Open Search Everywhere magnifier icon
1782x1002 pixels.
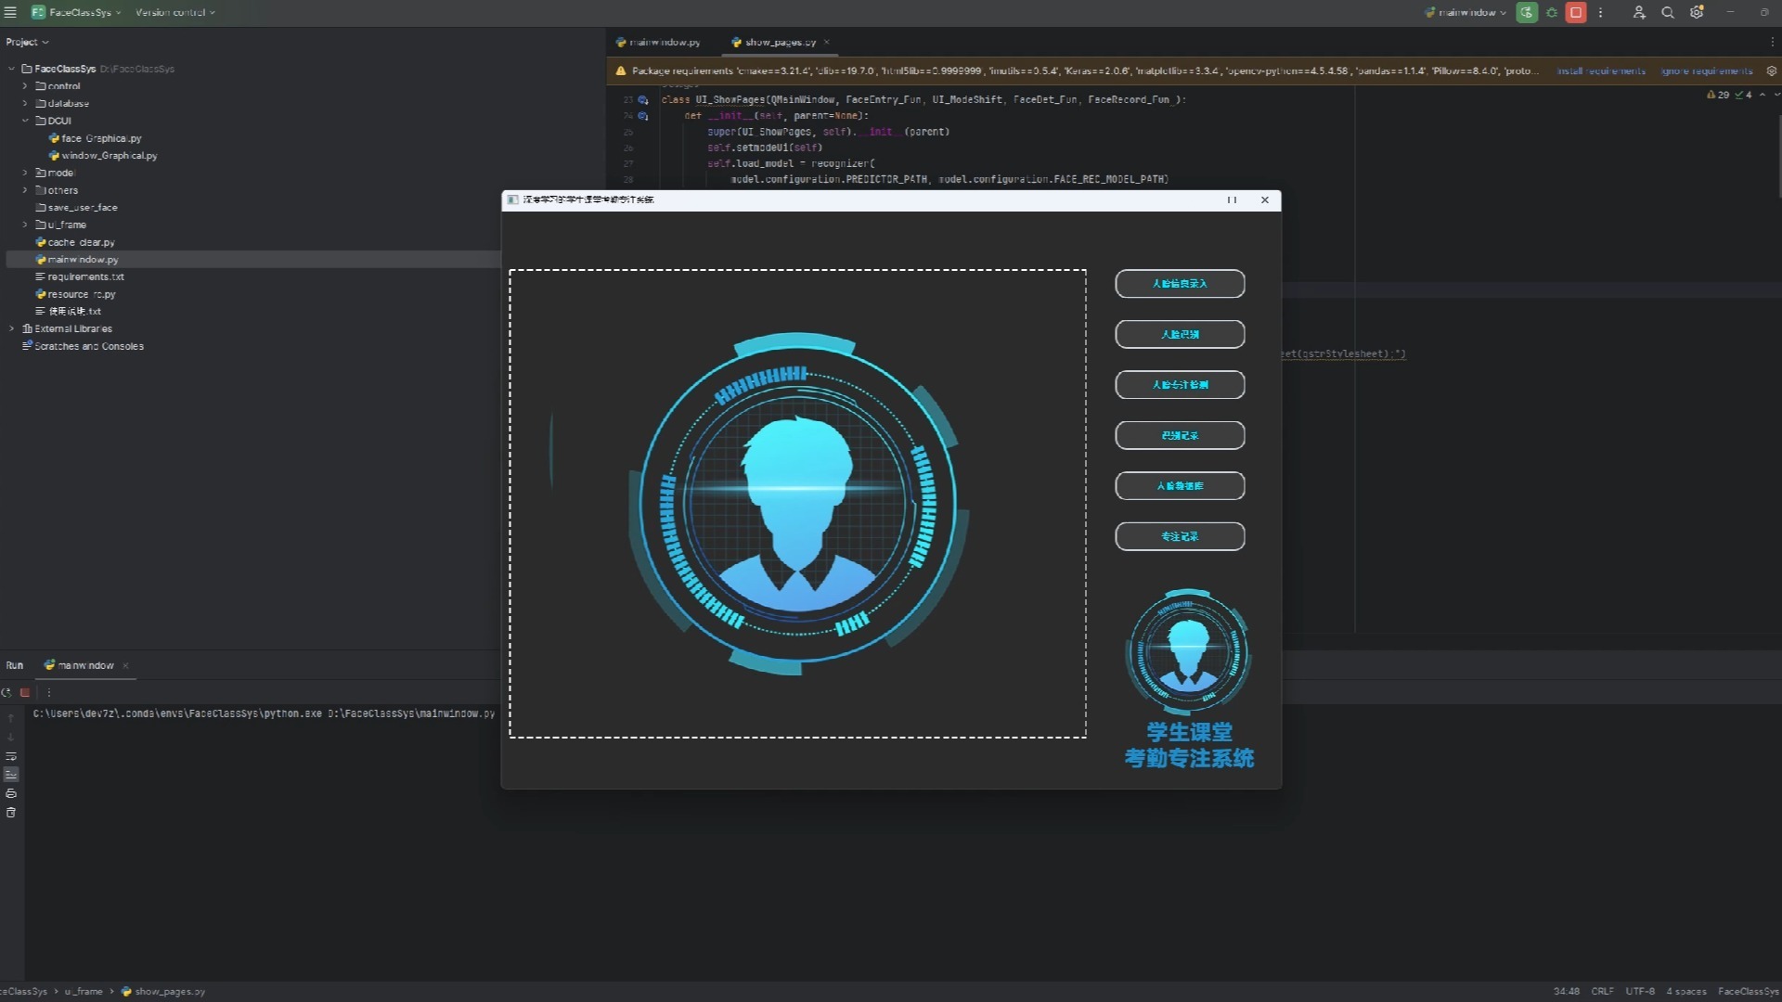click(x=1668, y=13)
